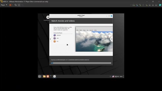Image resolution: width=162 pixels, height=91 pixels.
Task: Click View in the preview menu bar
Action: (84, 30)
